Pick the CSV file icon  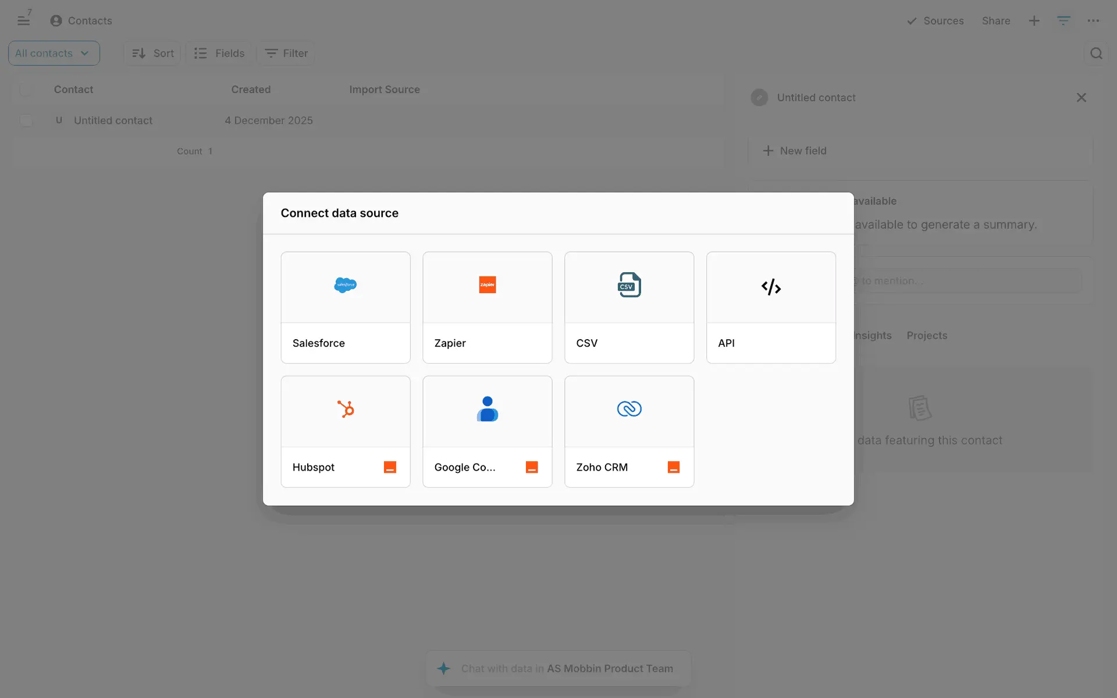coord(629,285)
